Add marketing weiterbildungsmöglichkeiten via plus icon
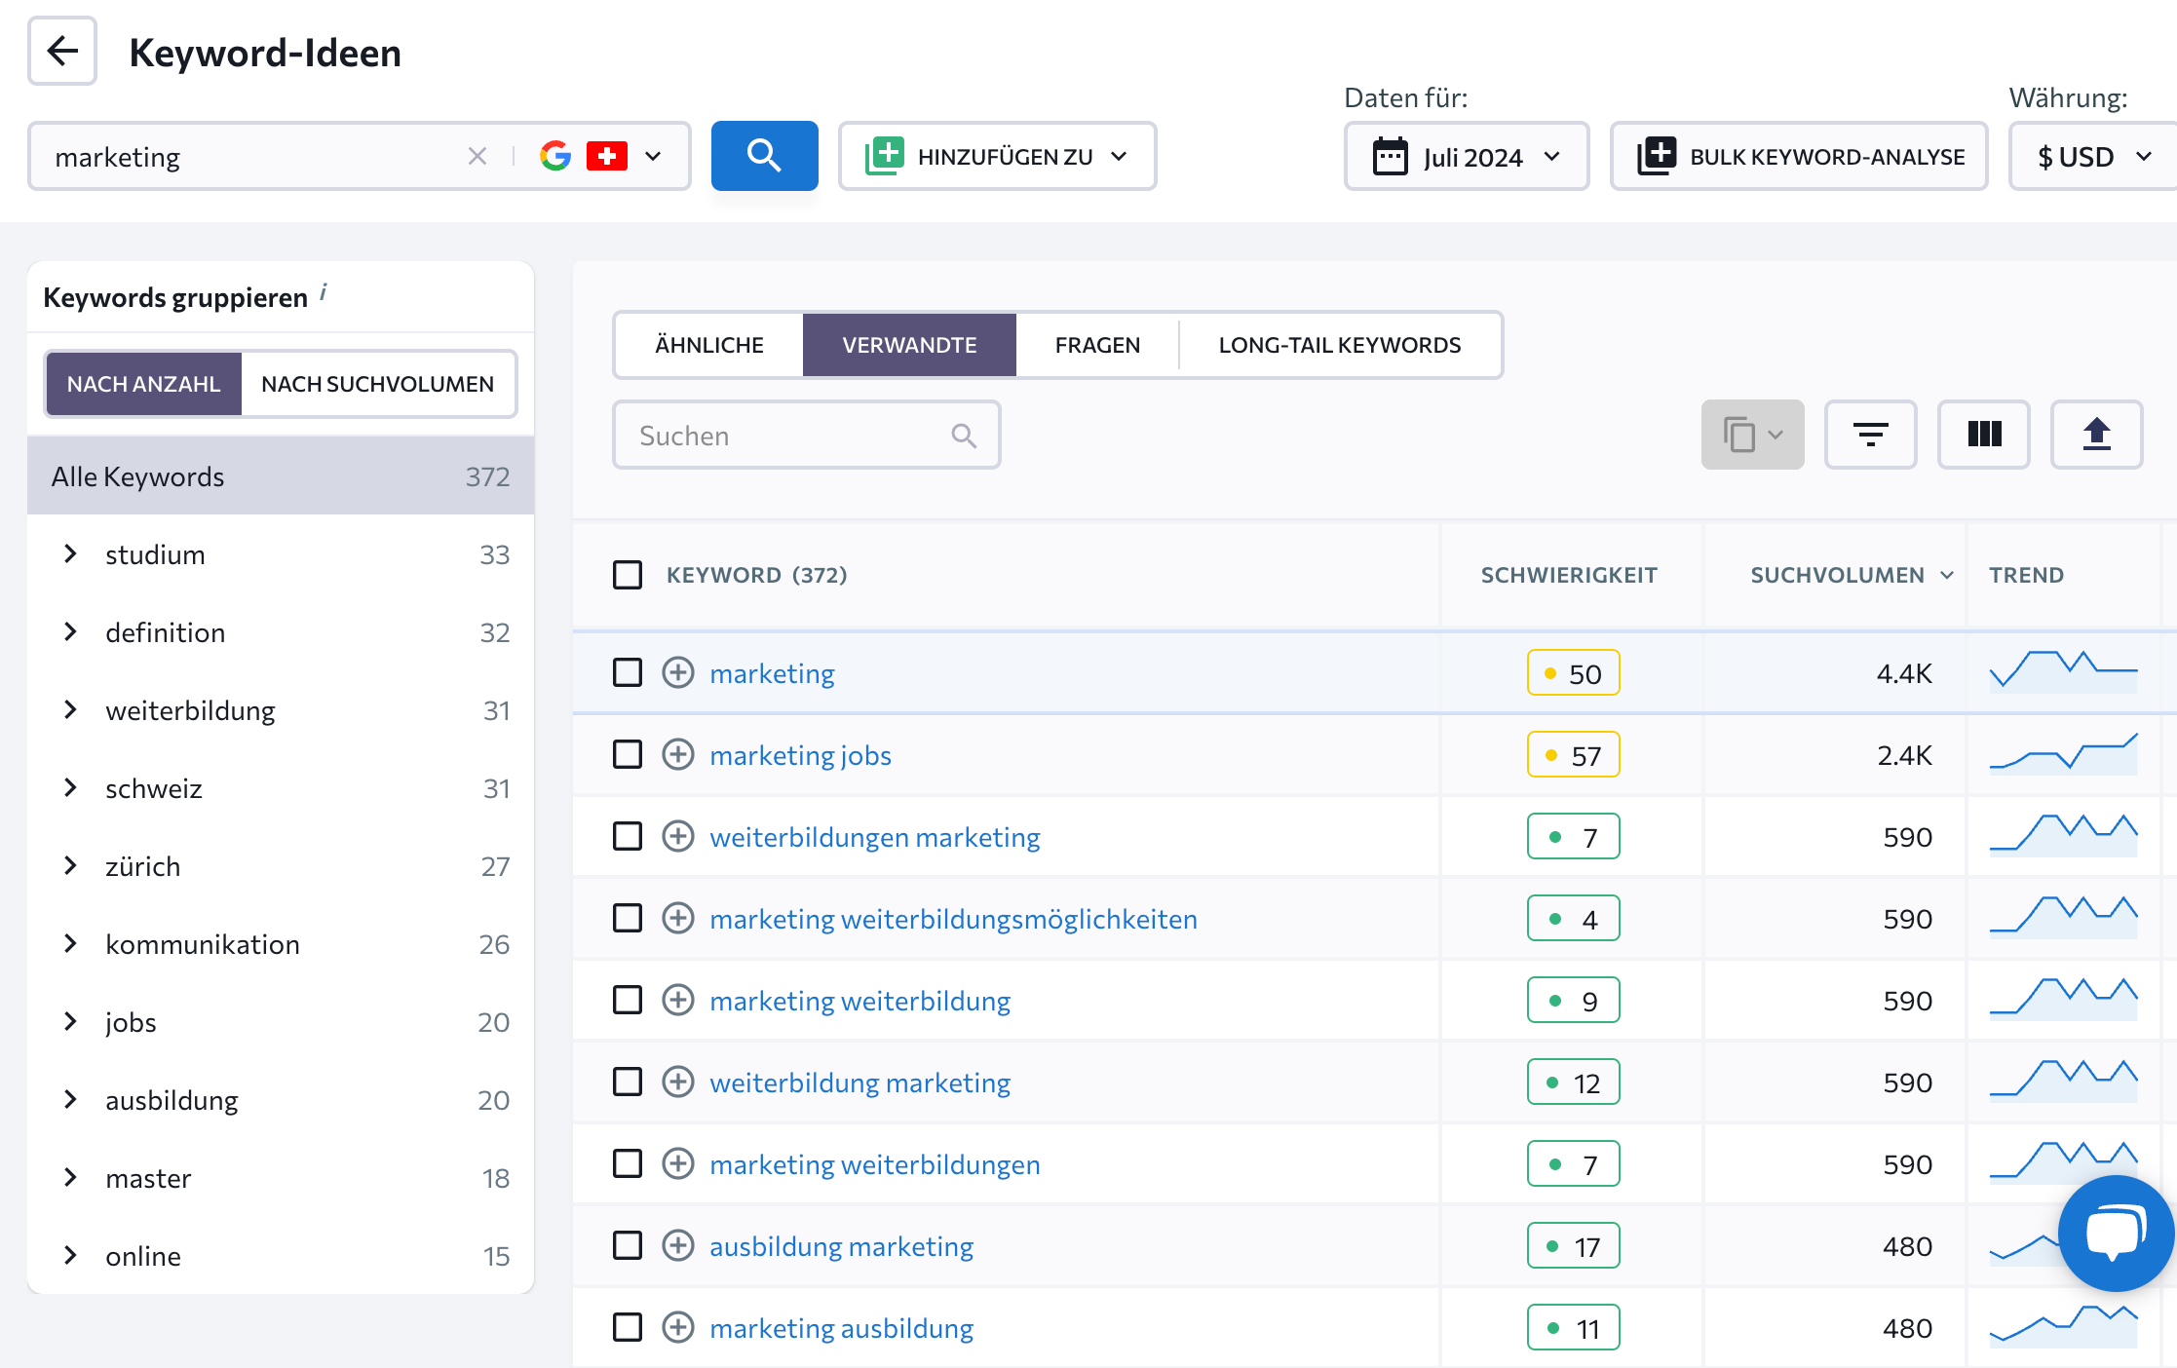2177x1368 pixels. click(x=678, y=918)
